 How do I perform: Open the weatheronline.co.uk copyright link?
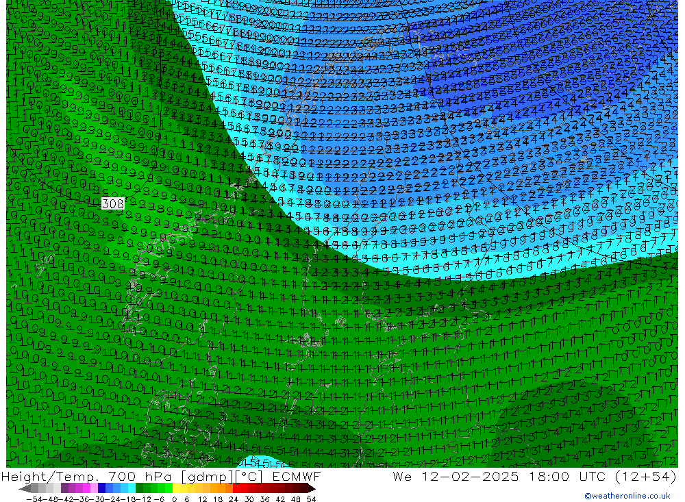point(627,495)
